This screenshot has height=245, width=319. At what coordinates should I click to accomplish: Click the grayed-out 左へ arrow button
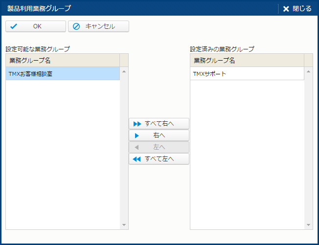coord(159,147)
